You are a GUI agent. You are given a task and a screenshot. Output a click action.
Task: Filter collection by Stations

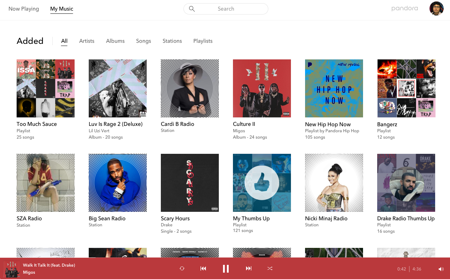coord(172,41)
